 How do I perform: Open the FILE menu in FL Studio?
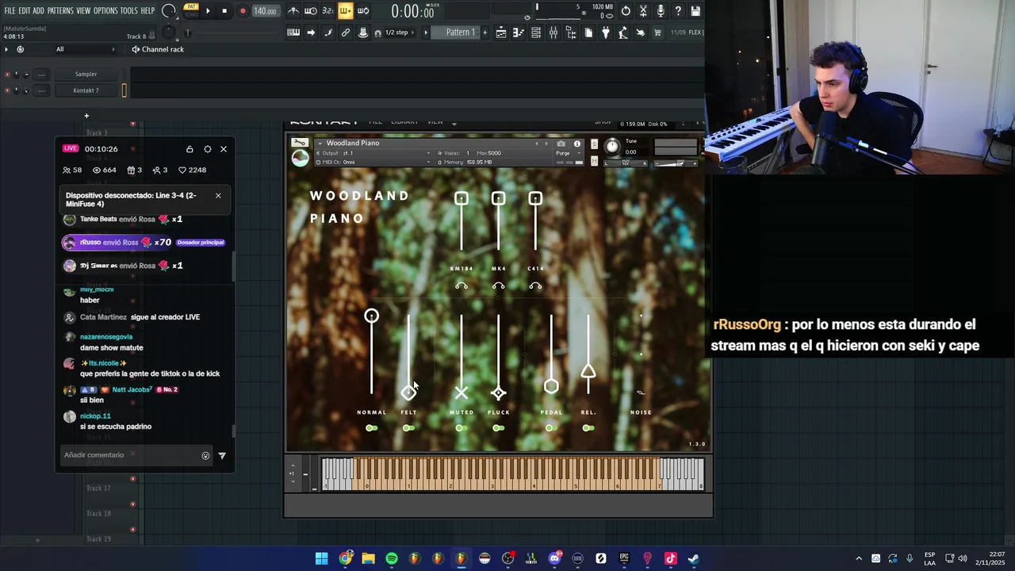(x=10, y=11)
